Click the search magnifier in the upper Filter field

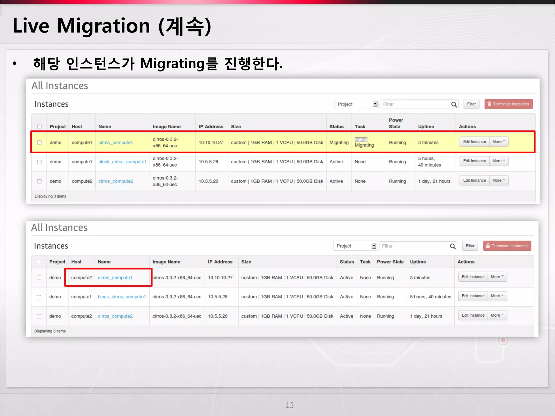(x=454, y=104)
